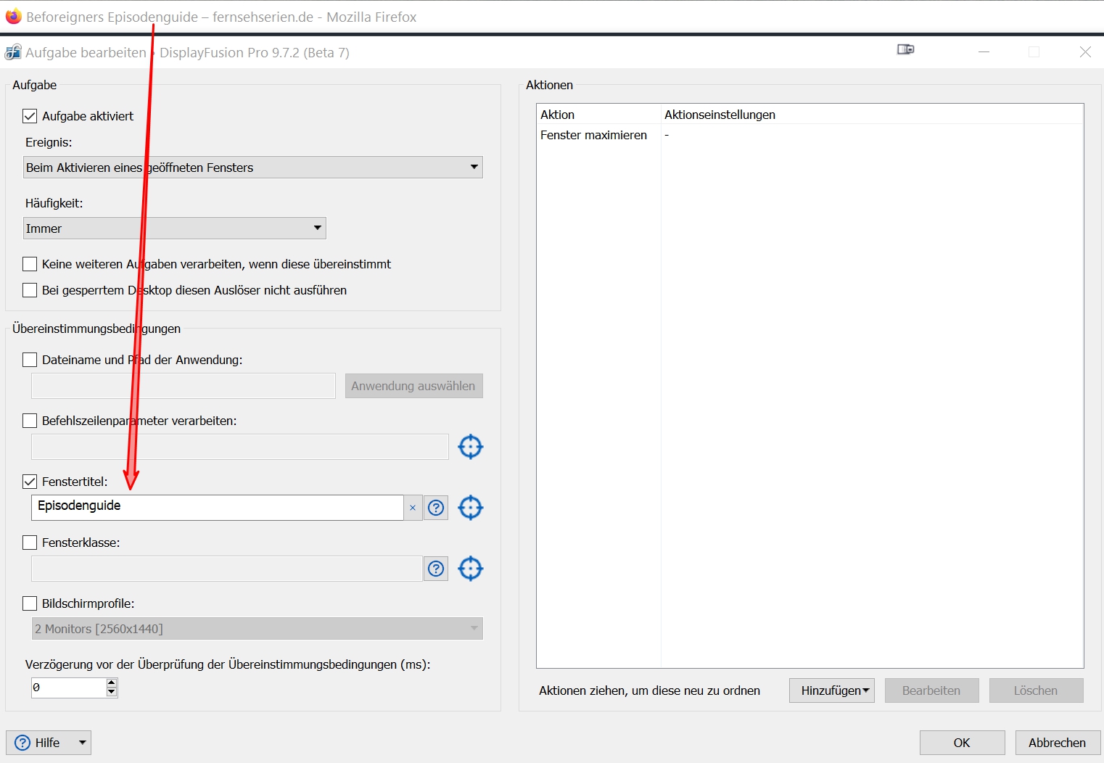Enable Dateiname und Pfad der Anwendung

(x=30, y=360)
